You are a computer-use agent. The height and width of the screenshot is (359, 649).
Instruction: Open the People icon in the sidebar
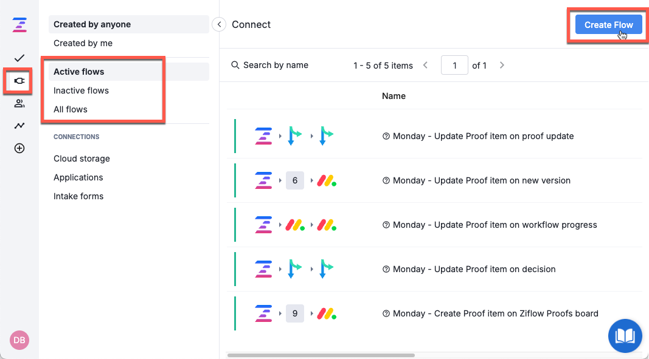[19, 103]
